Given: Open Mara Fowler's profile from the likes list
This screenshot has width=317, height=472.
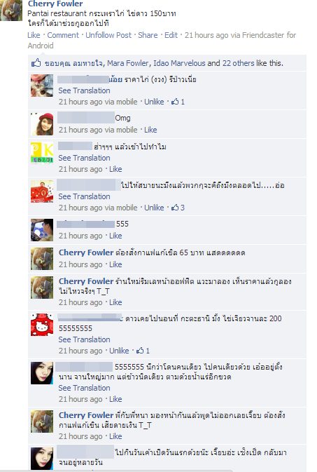Looking at the screenshot, I should point(127,63).
